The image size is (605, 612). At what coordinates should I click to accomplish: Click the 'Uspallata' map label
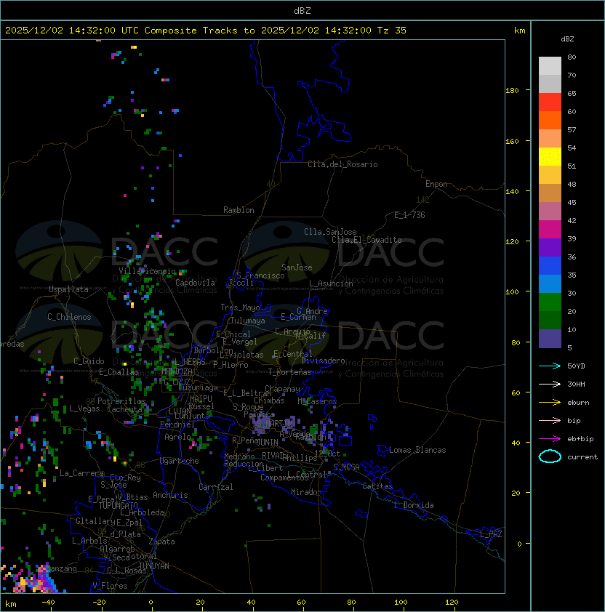(x=68, y=289)
